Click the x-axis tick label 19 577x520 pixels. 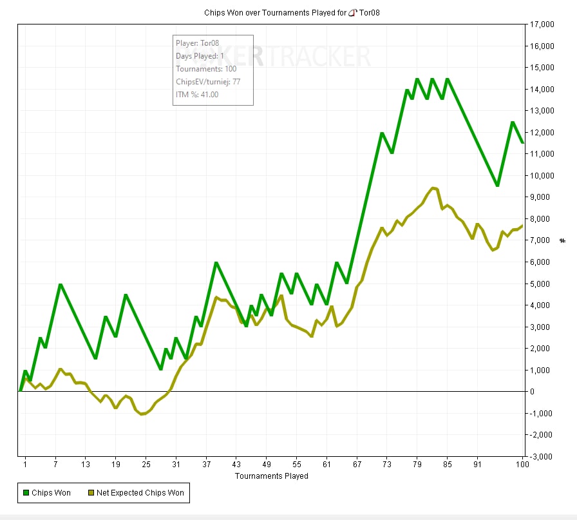tap(116, 464)
